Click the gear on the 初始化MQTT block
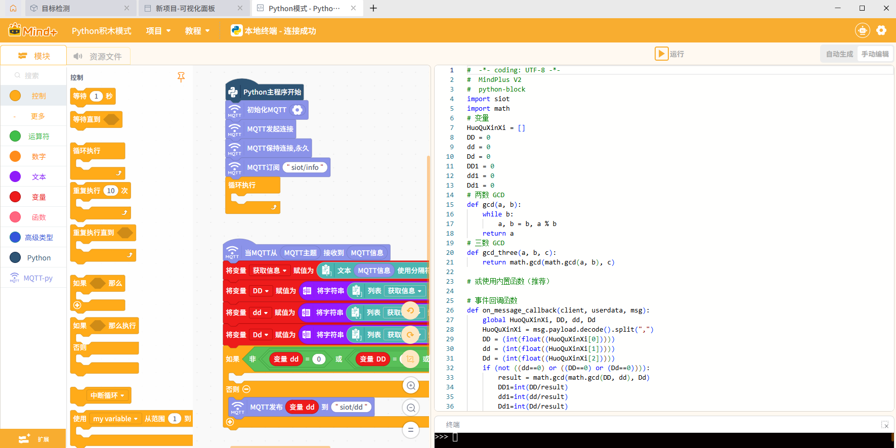The width and height of the screenshot is (896, 448). (297, 110)
